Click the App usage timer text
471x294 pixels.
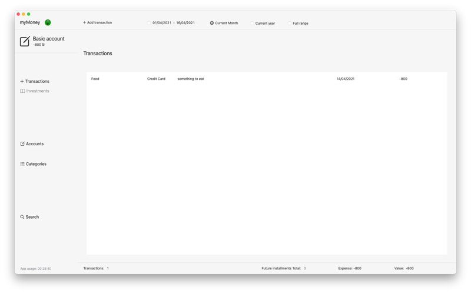pos(36,269)
